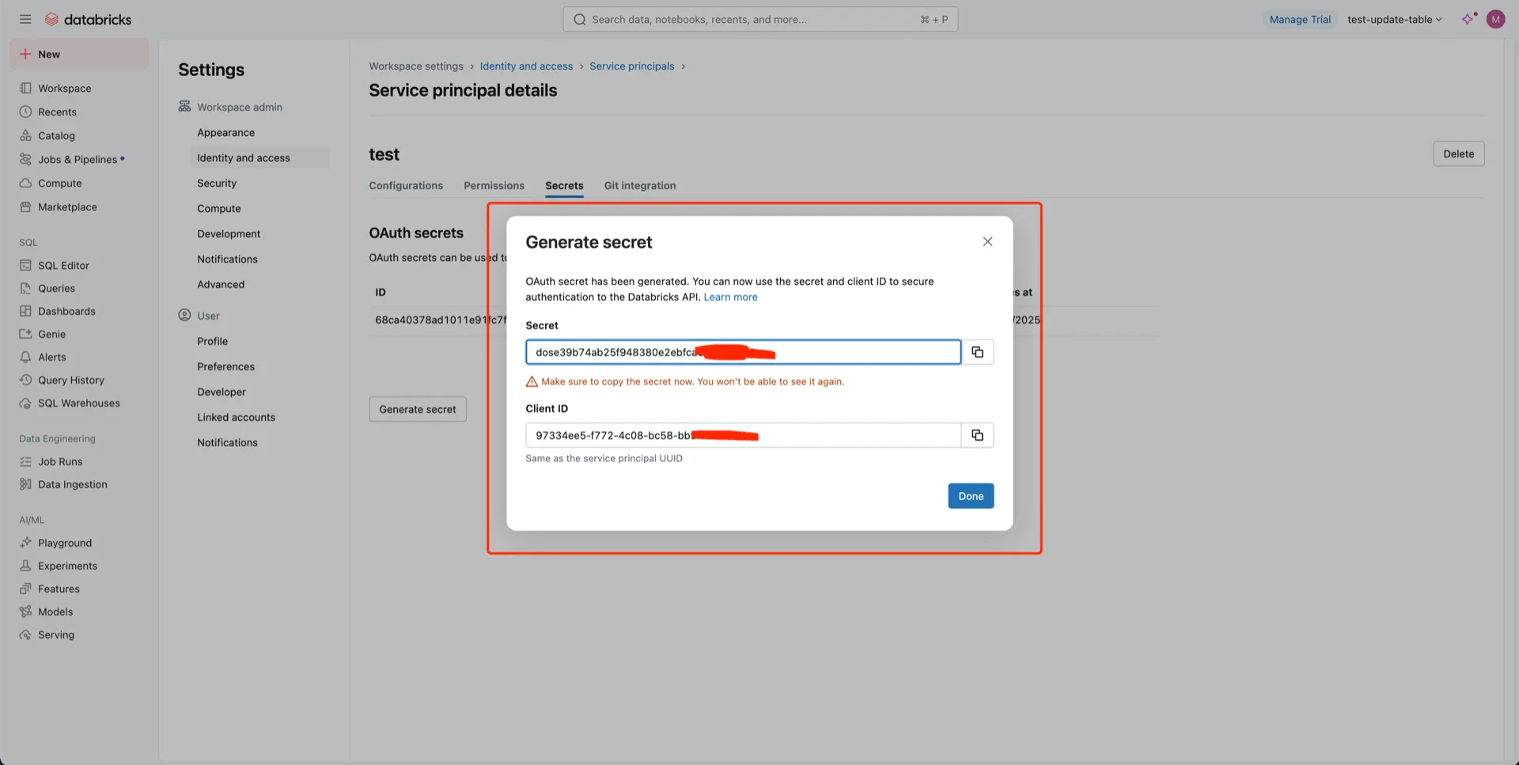
Task: Focus the search data and notebooks field
Action: (x=760, y=19)
